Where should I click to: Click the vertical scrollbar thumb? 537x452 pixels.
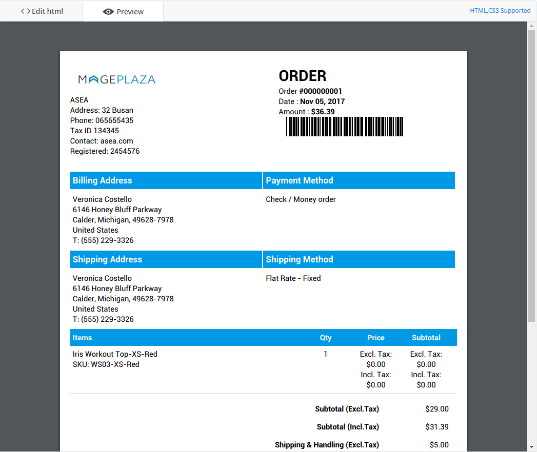(532, 174)
